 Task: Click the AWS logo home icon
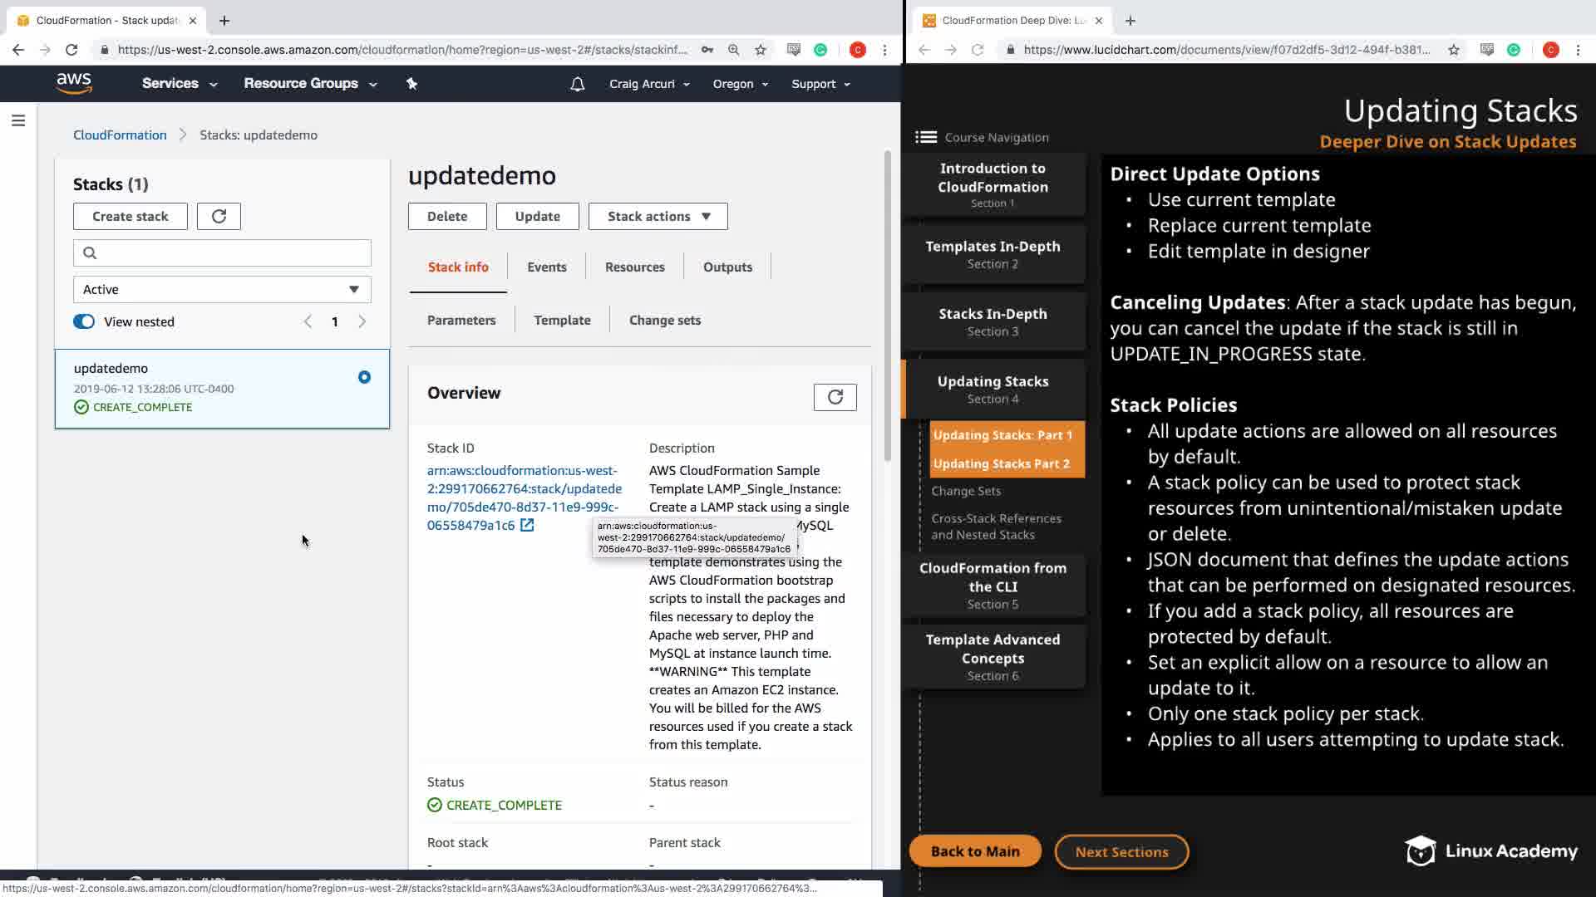(74, 83)
